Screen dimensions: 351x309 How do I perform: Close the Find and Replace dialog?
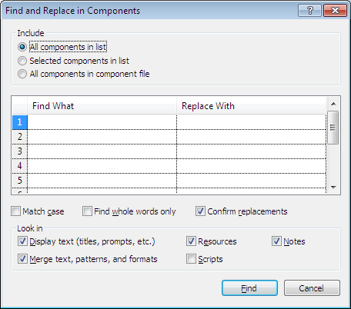[335, 11]
